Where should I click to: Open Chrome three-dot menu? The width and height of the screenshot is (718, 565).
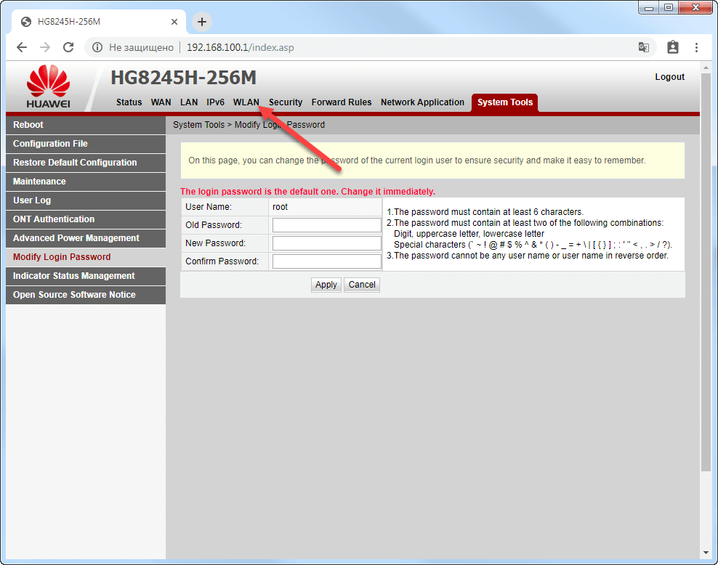tap(696, 47)
